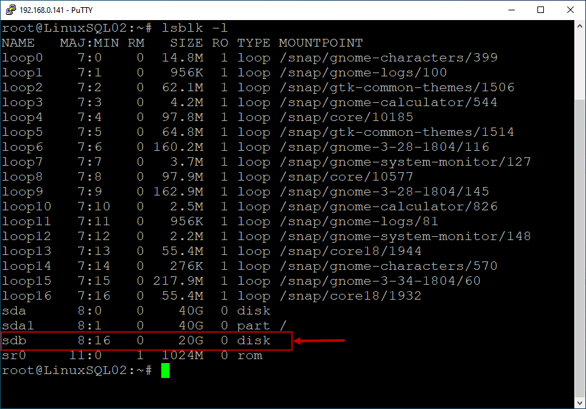The height and width of the screenshot is (409, 586).
Task: Open the PuTTY system menu icon
Action: [x=10, y=10]
